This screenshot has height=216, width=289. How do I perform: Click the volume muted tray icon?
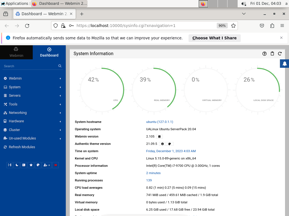[x=244, y=4]
